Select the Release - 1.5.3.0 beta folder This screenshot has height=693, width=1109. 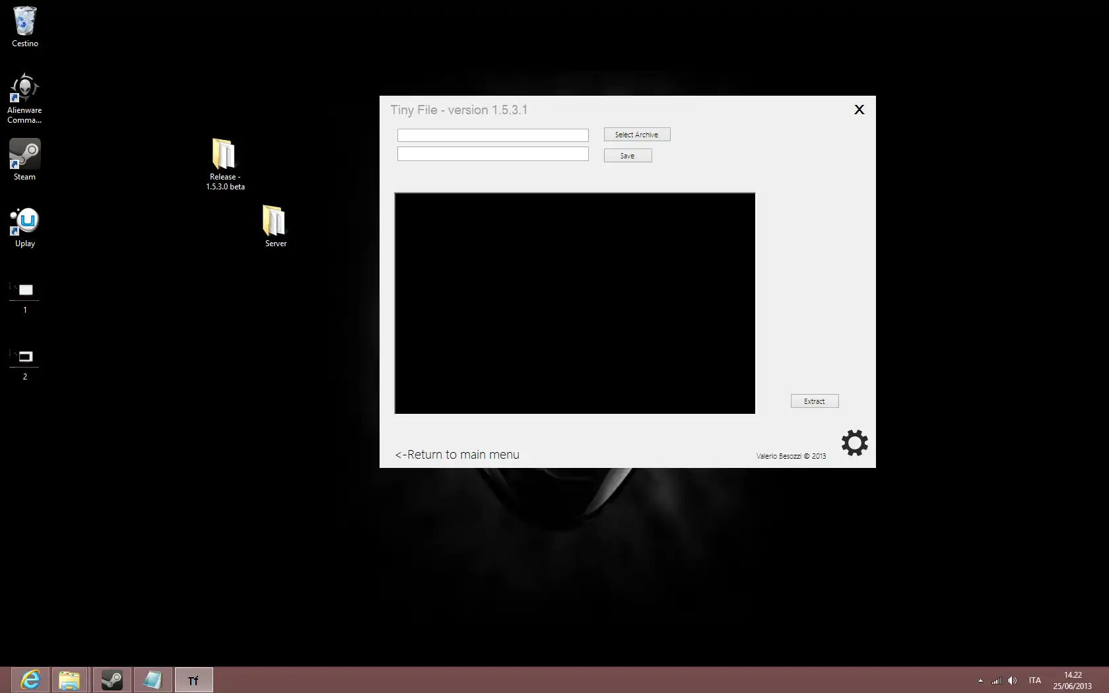pyautogui.click(x=225, y=165)
